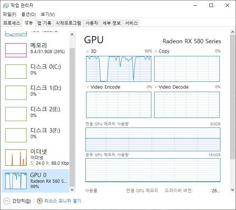This screenshot has height=210, width=236.
Task: Select GPU 0 Radeon RX 580 item
Action: (35, 181)
